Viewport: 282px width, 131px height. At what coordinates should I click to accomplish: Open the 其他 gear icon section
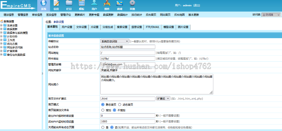tap(132, 3)
